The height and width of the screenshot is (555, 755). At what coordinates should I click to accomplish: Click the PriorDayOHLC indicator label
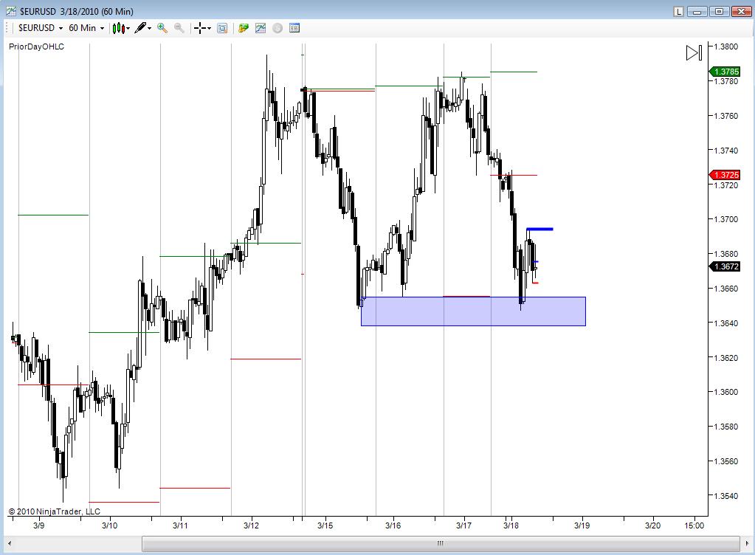[37, 46]
